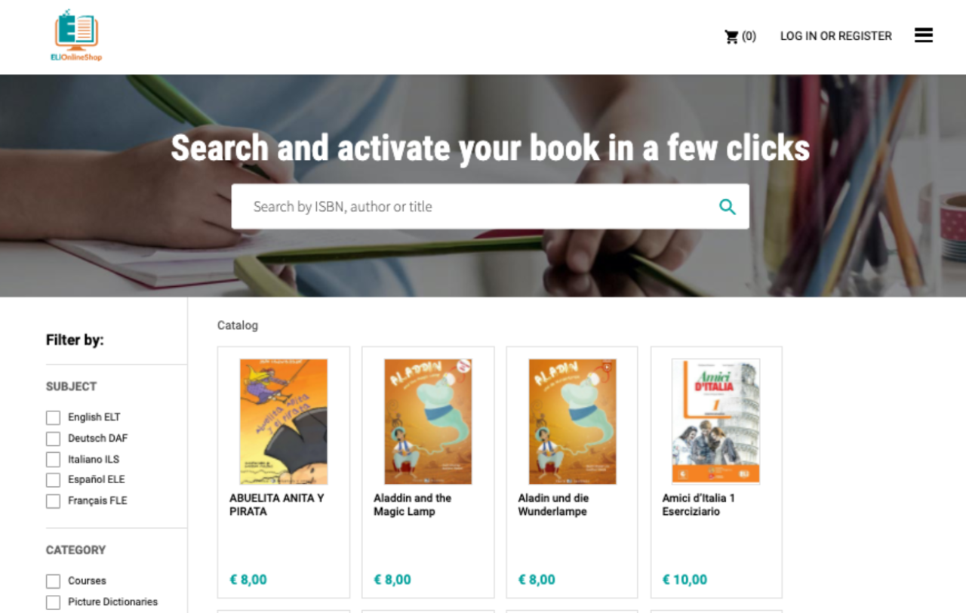The height and width of the screenshot is (613, 966).
Task: Open Aladin und die Wunderlampe cover
Action: [572, 421]
